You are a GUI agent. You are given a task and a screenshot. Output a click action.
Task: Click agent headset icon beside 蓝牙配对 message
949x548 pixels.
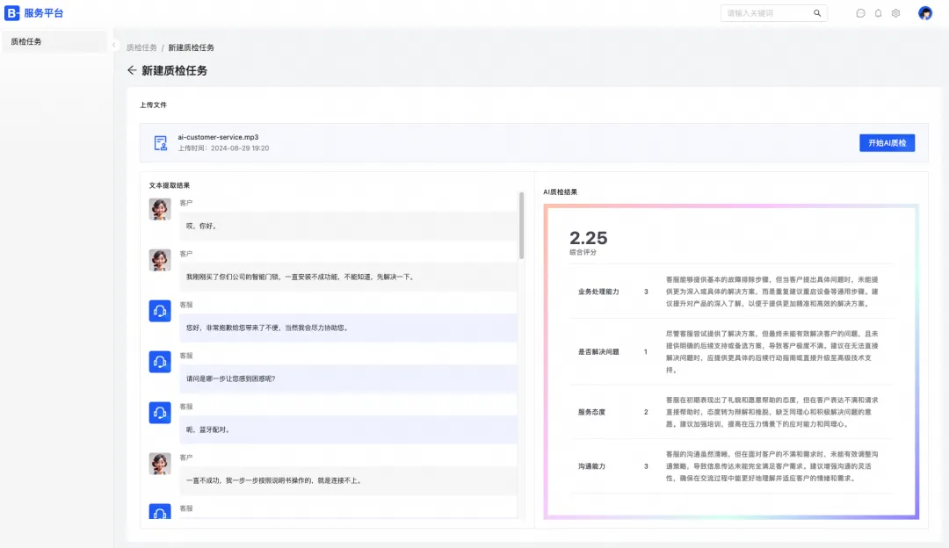coord(160,412)
